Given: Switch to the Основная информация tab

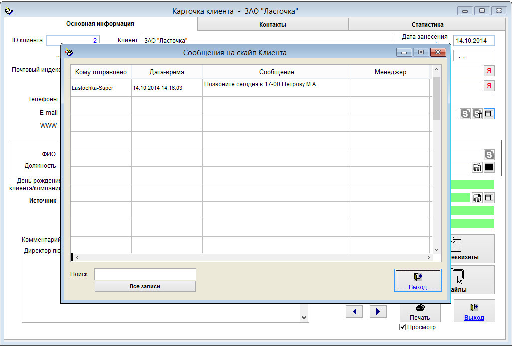Looking at the screenshot, I should point(100,24).
